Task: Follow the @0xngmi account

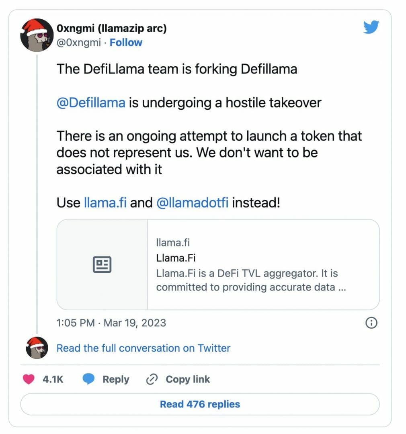Action: pyautogui.click(x=126, y=42)
